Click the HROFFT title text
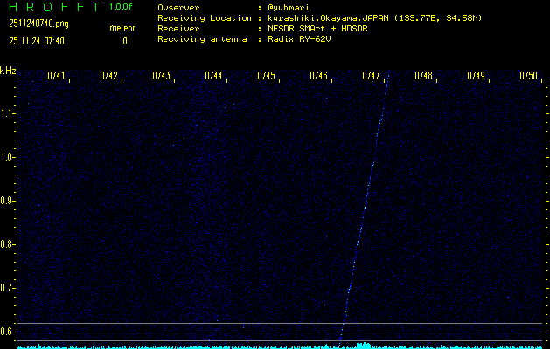Screen dimensions: 550x349 [52, 7]
